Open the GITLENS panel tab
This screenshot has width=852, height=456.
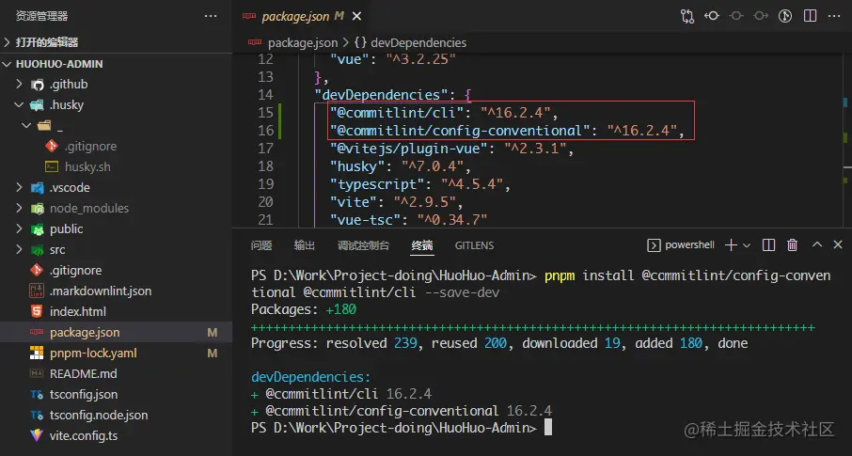coord(474,245)
